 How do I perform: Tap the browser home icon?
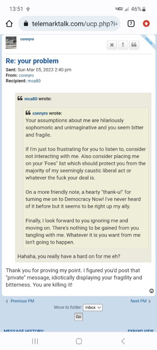pyautogui.click(x=9, y=24)
